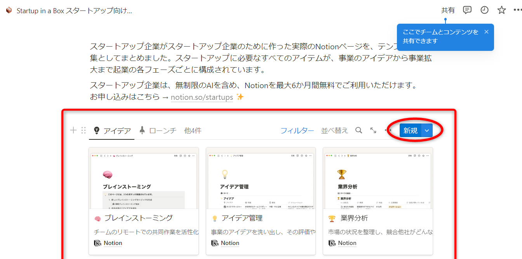Open page update history clock icon
This screenshot has width=522, height=259.
pos(484,10)
